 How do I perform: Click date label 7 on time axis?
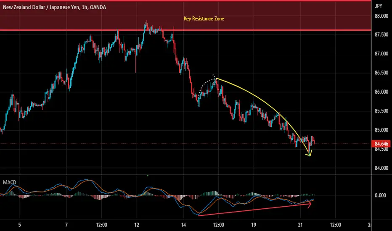point(66,225)
